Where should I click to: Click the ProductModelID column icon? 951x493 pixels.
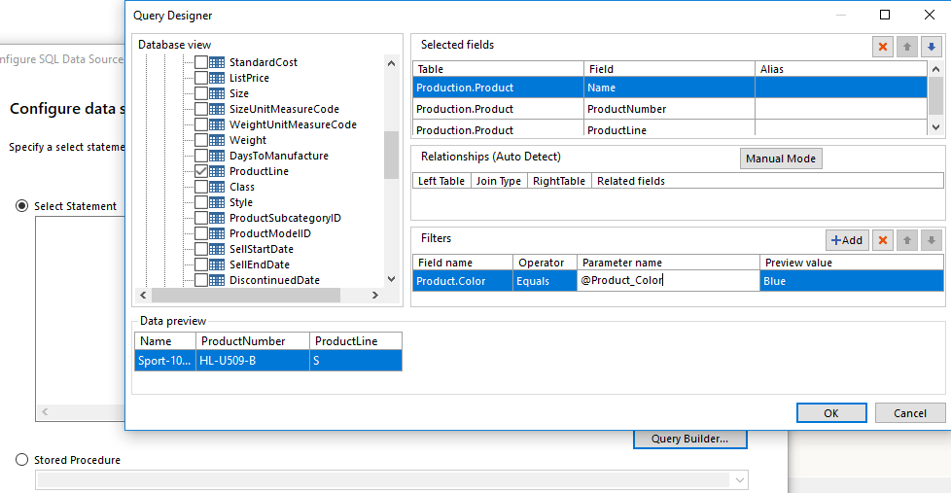click(x=217, y=233)
